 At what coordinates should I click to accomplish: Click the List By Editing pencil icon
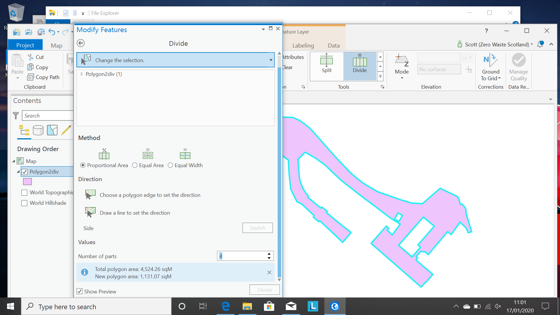tap(66, 130)
